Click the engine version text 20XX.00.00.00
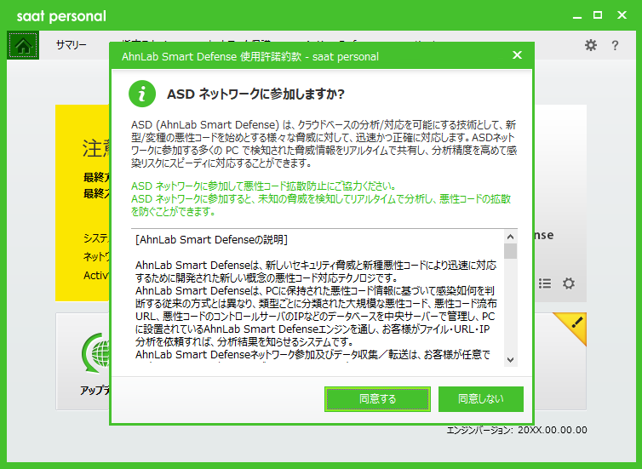 pyautogui.click(x=553, y=430)
